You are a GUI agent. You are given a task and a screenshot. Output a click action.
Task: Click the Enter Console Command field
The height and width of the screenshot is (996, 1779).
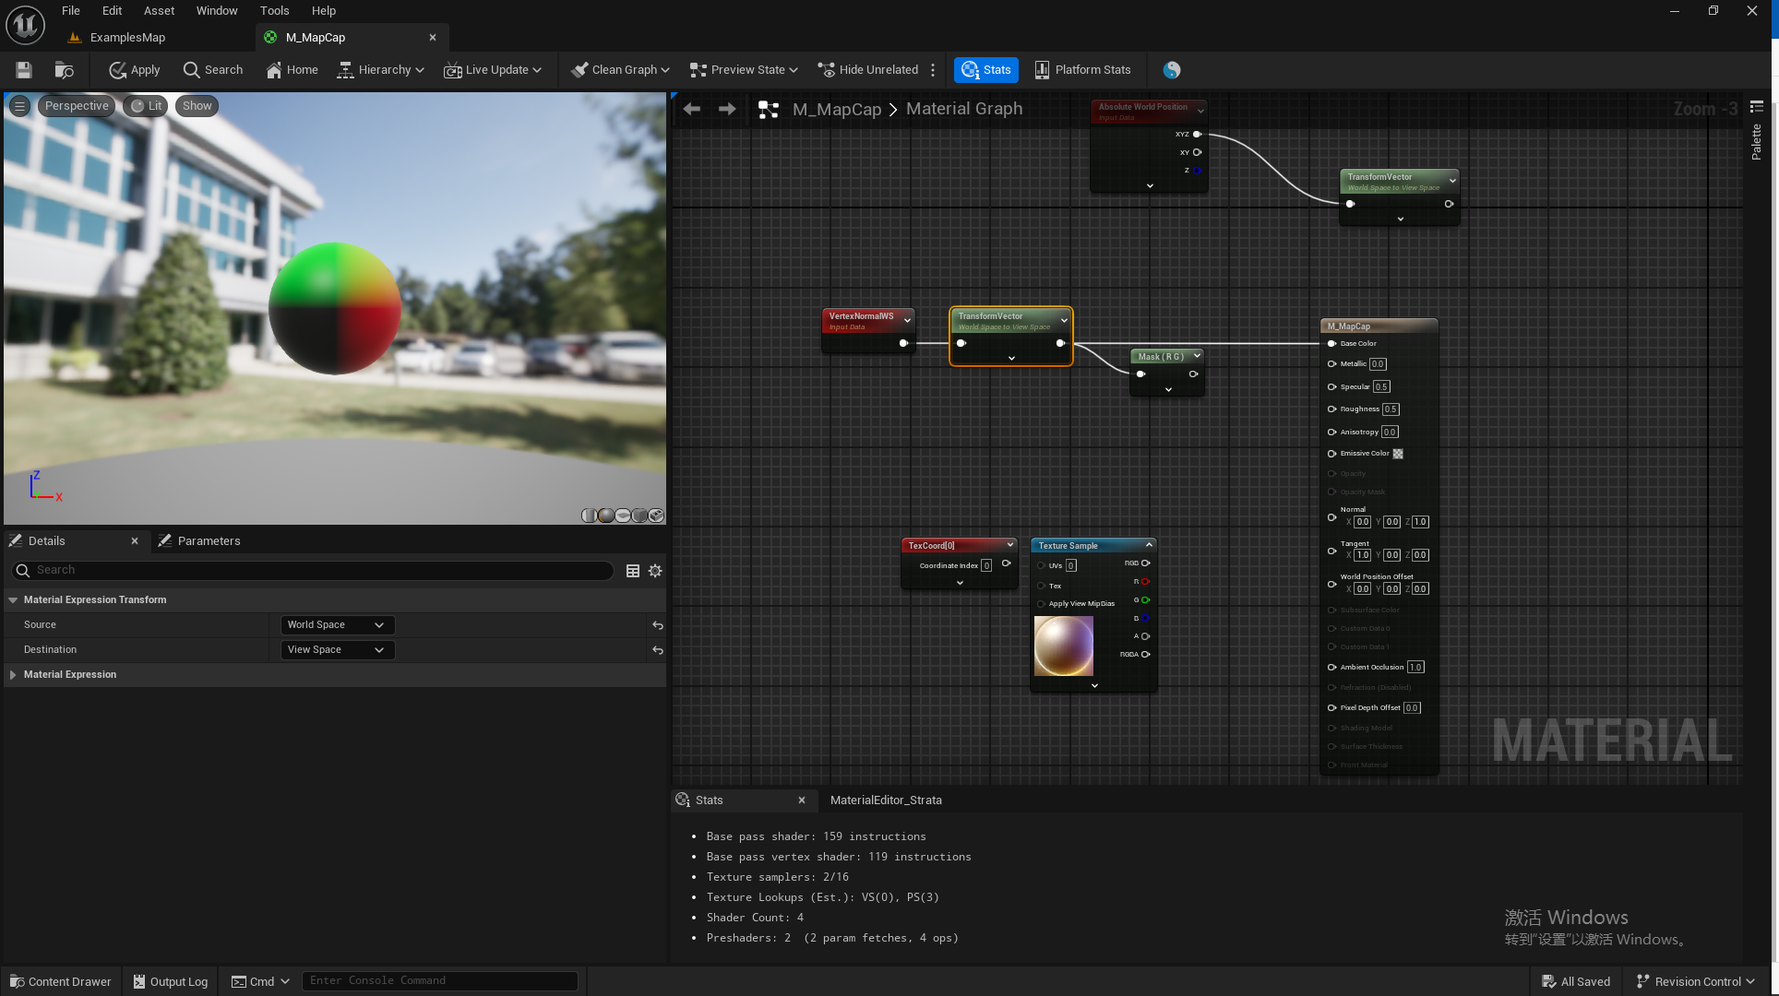click(x=439, y=980)
